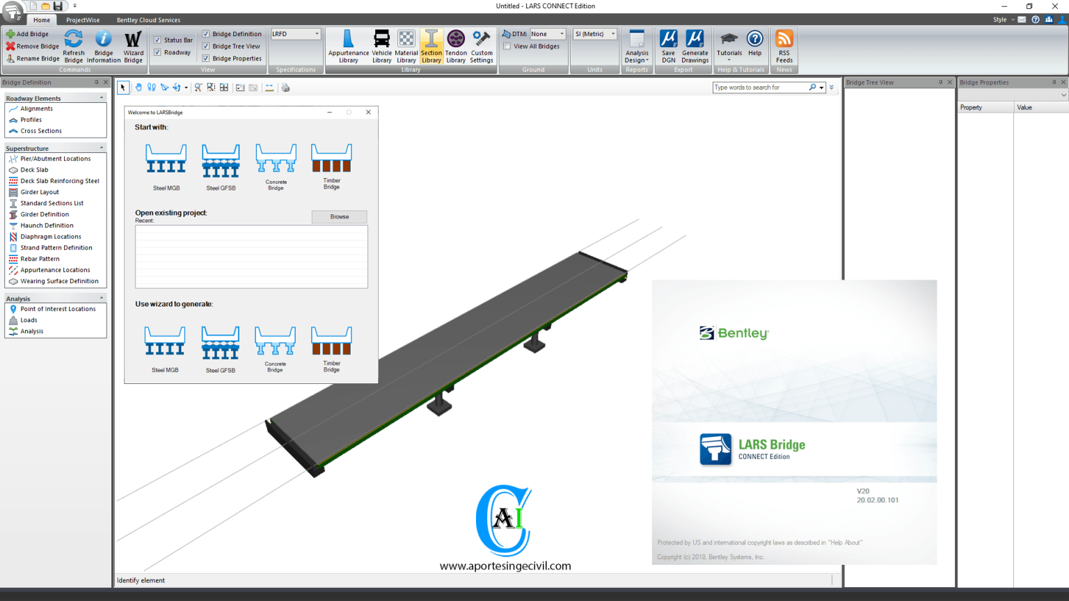
Task: Enable View All Bridges checkbox
Action: 507,47
